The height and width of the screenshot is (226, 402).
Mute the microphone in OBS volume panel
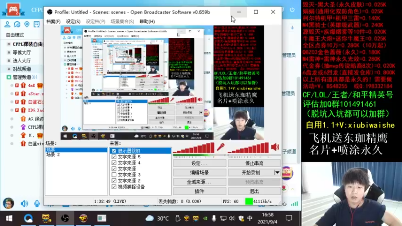[220, 147]
